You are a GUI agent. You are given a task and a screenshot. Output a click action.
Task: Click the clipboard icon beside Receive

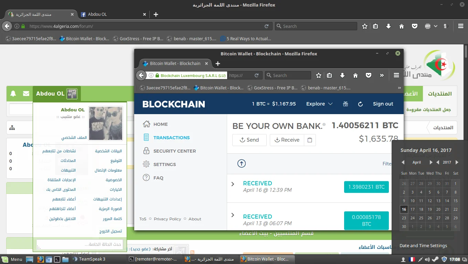[310, 140]
